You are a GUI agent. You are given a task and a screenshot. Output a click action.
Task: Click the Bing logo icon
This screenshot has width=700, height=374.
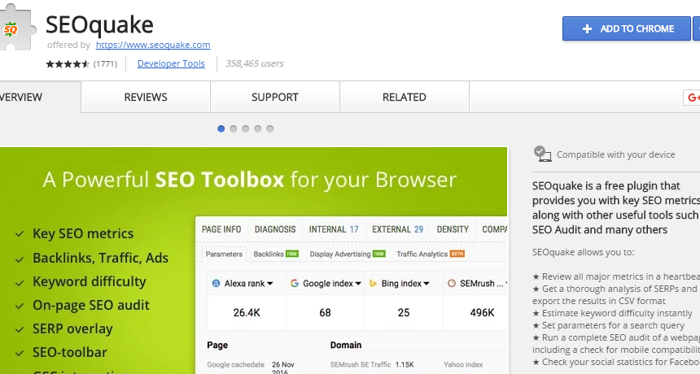[374, 283]
